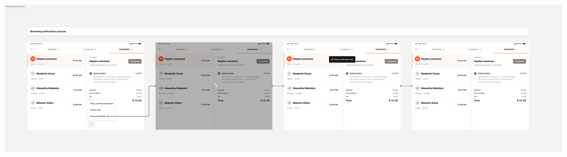Image resolution: width=567 pixels, height=157 pixels.
Task: Click Hiawatha Mekaisto curbside car icon on context-menu screen
Action: pos(33,88)
